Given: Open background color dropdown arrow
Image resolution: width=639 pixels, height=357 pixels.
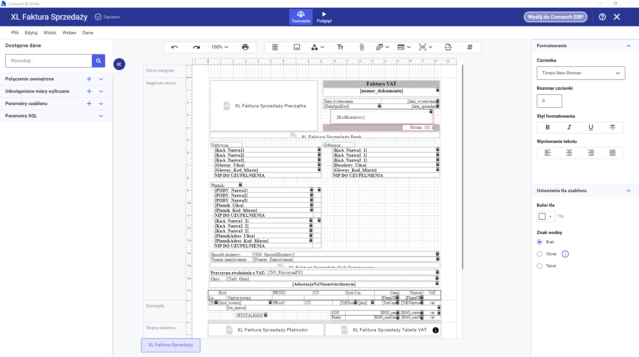Looking at the screenshot, I should (550, 216).
